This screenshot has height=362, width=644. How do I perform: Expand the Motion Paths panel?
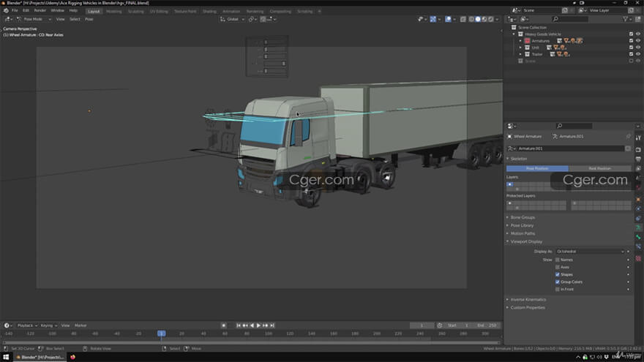click(x=523, y=233)
